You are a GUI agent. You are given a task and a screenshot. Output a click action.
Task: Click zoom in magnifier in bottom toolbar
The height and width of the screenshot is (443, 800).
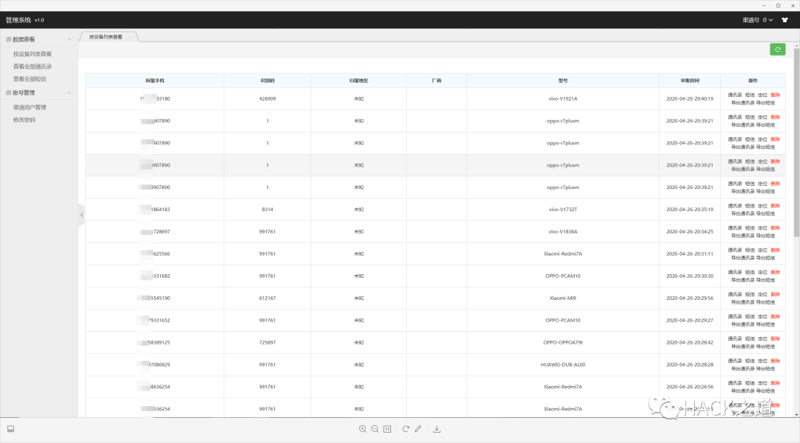click(363, 429)
